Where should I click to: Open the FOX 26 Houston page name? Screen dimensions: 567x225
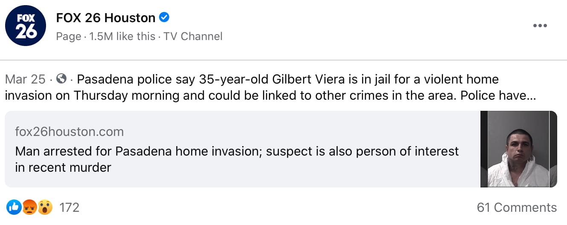click(x=106, y=18)
